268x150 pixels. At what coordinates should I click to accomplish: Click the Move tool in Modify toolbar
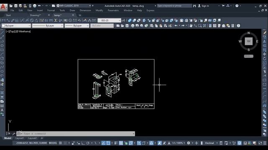(265, 54)
